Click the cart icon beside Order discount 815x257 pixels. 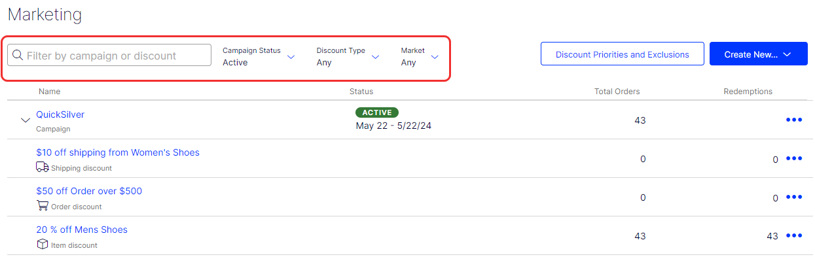tap(43, 206)
